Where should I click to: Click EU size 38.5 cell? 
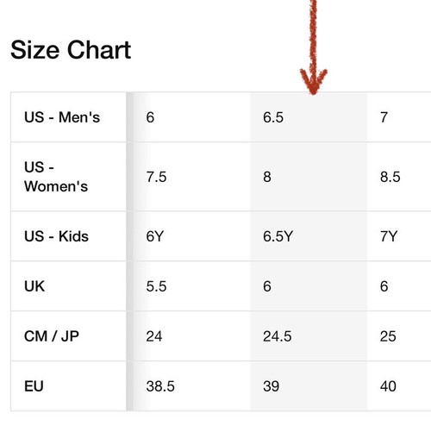[192, 386]
